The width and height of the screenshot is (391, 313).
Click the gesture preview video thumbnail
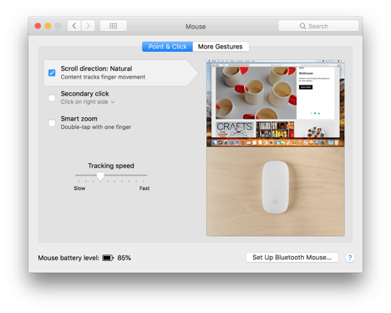point(276,148)
